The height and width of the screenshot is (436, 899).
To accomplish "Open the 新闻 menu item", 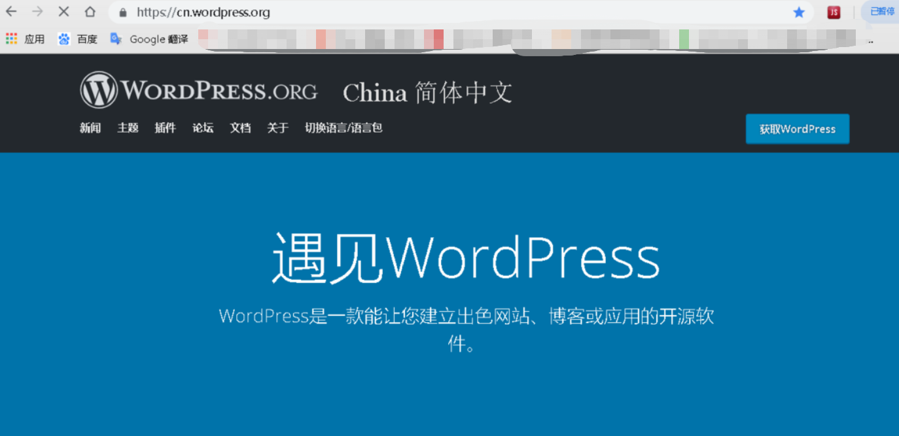I will [x=90, y=128].
